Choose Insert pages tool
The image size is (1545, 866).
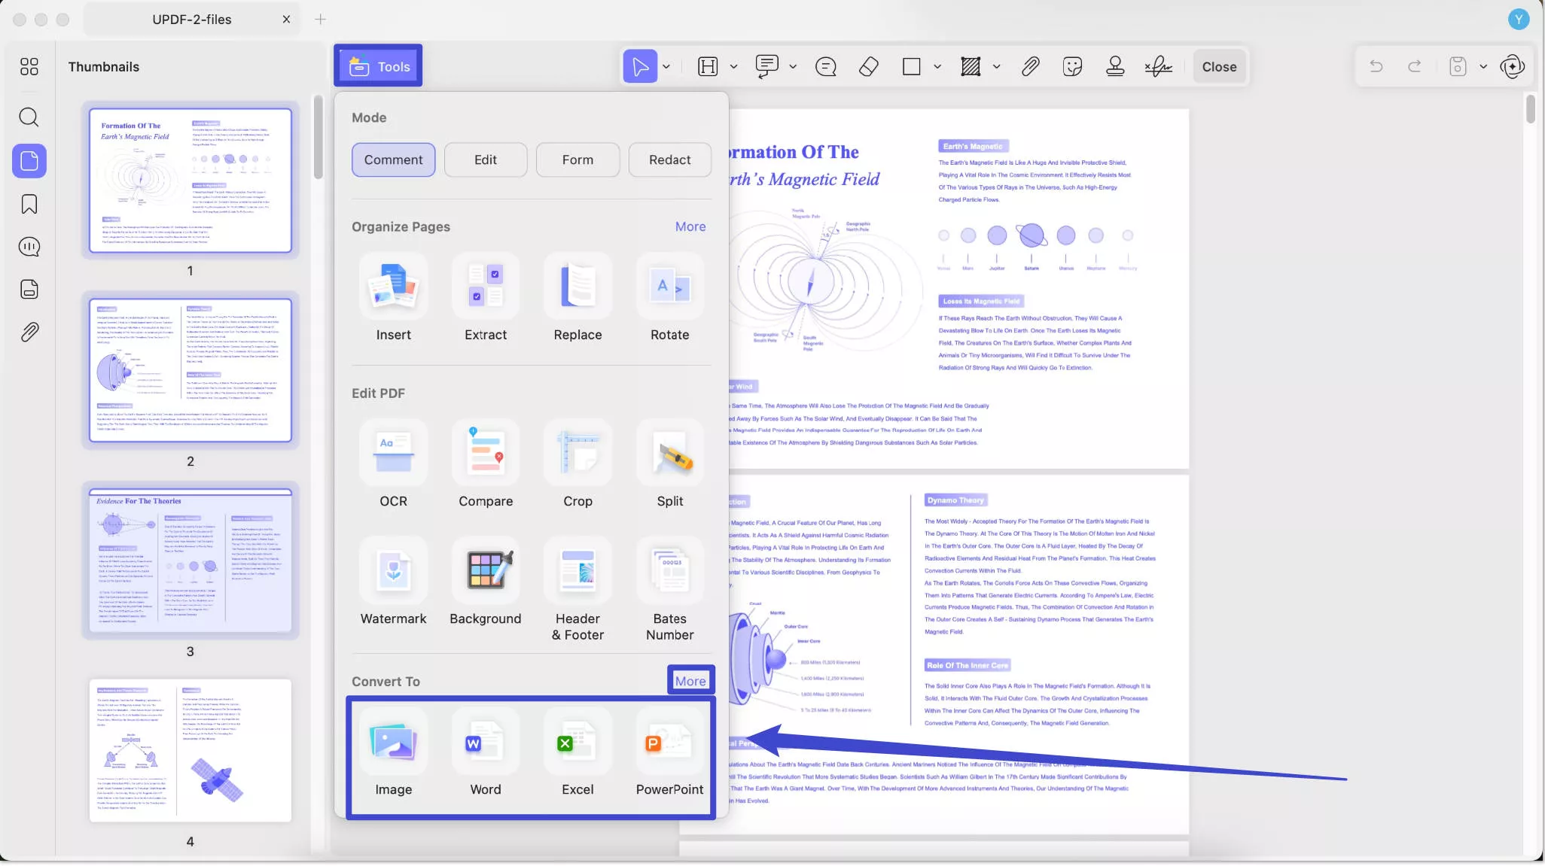click(x=393, y=299)
